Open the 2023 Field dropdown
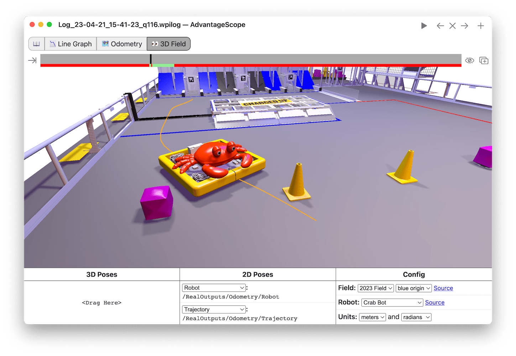The width and height of the screenshot is (516, 356). coord(376,288)
